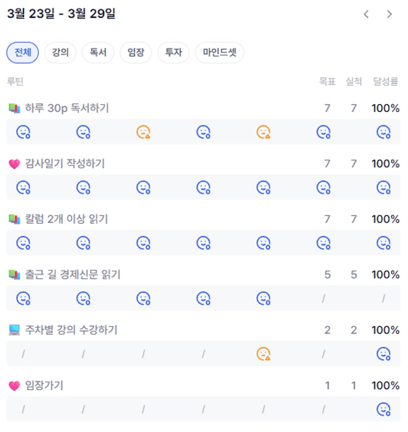
Task: Click blue smiley in 주차별 강의 수강하기 row
Action: [x=383, y=354]
